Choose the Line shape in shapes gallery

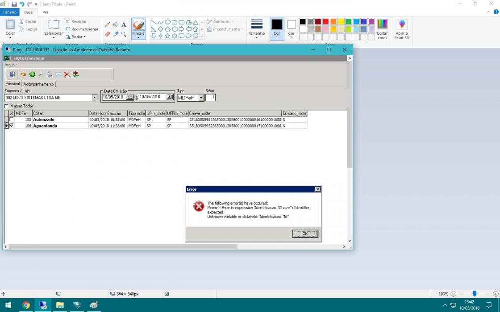[x=154, y=22]
